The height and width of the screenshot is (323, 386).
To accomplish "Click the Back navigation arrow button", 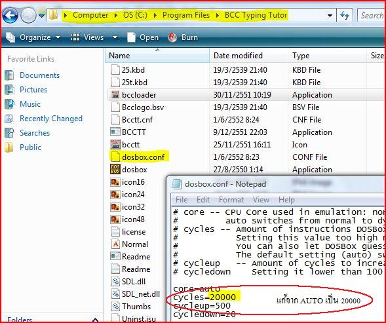I will [10, 15].
